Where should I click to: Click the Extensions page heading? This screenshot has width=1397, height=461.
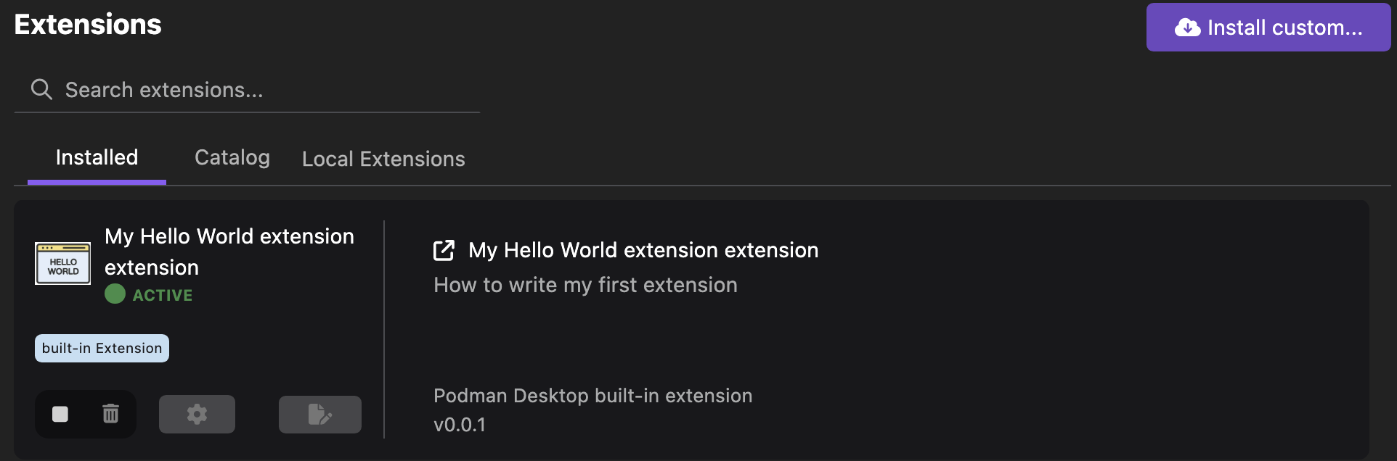pos(87,24)
